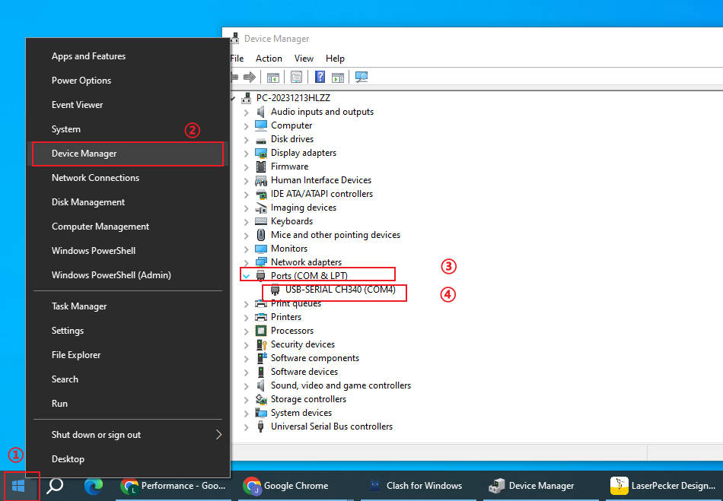The height and width of the screenshot is (501, 723).
Task: Click the Show/Hide Action Pane toolbar icon
Action: click(338, 77)
